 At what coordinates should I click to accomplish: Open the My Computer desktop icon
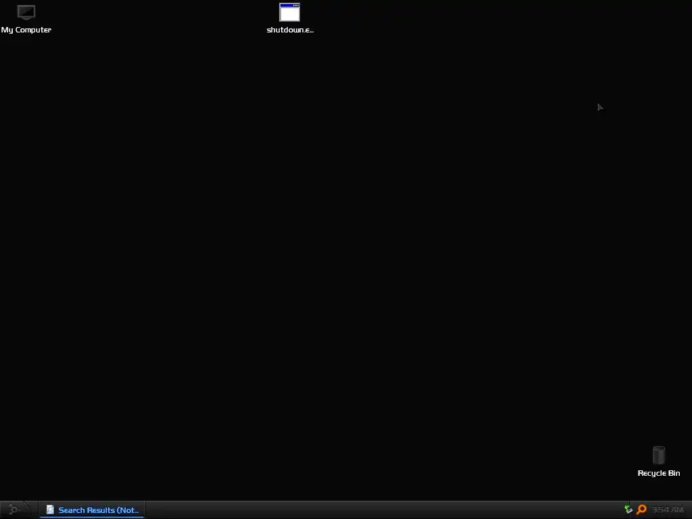26,12
